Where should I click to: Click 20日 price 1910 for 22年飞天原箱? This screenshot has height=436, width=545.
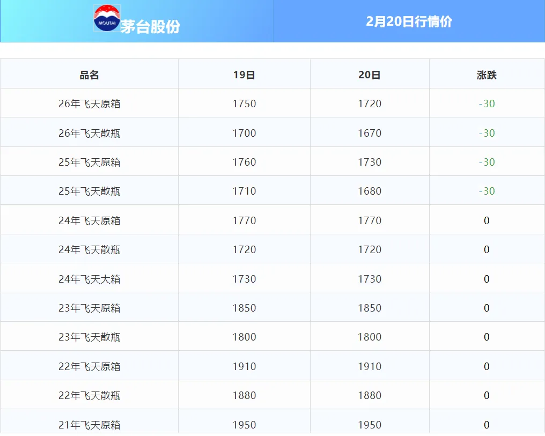coord(370,366)
